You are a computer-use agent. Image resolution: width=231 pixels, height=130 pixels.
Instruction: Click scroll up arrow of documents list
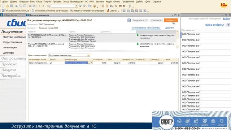click(177, 32)
